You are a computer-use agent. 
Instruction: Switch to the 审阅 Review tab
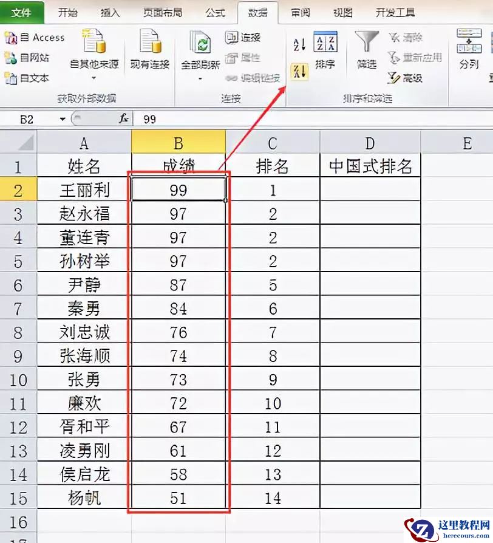(x=300, y=13)
